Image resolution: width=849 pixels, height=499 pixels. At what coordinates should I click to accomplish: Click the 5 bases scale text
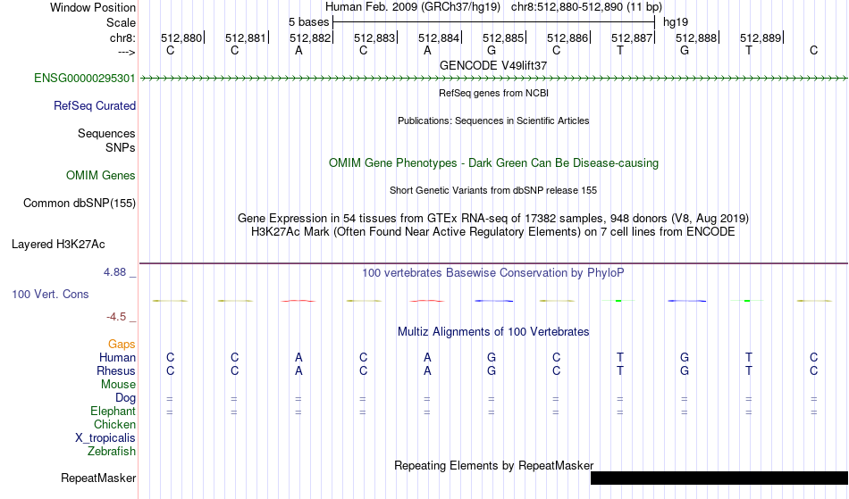(308, 22)
